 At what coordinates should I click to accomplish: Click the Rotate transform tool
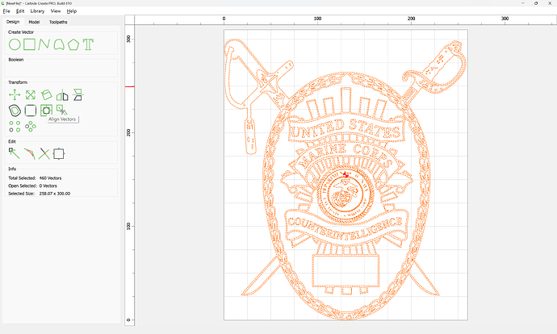46,94
